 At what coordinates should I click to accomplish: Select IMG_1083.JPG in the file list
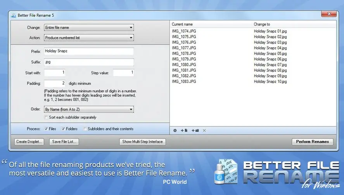184,81
